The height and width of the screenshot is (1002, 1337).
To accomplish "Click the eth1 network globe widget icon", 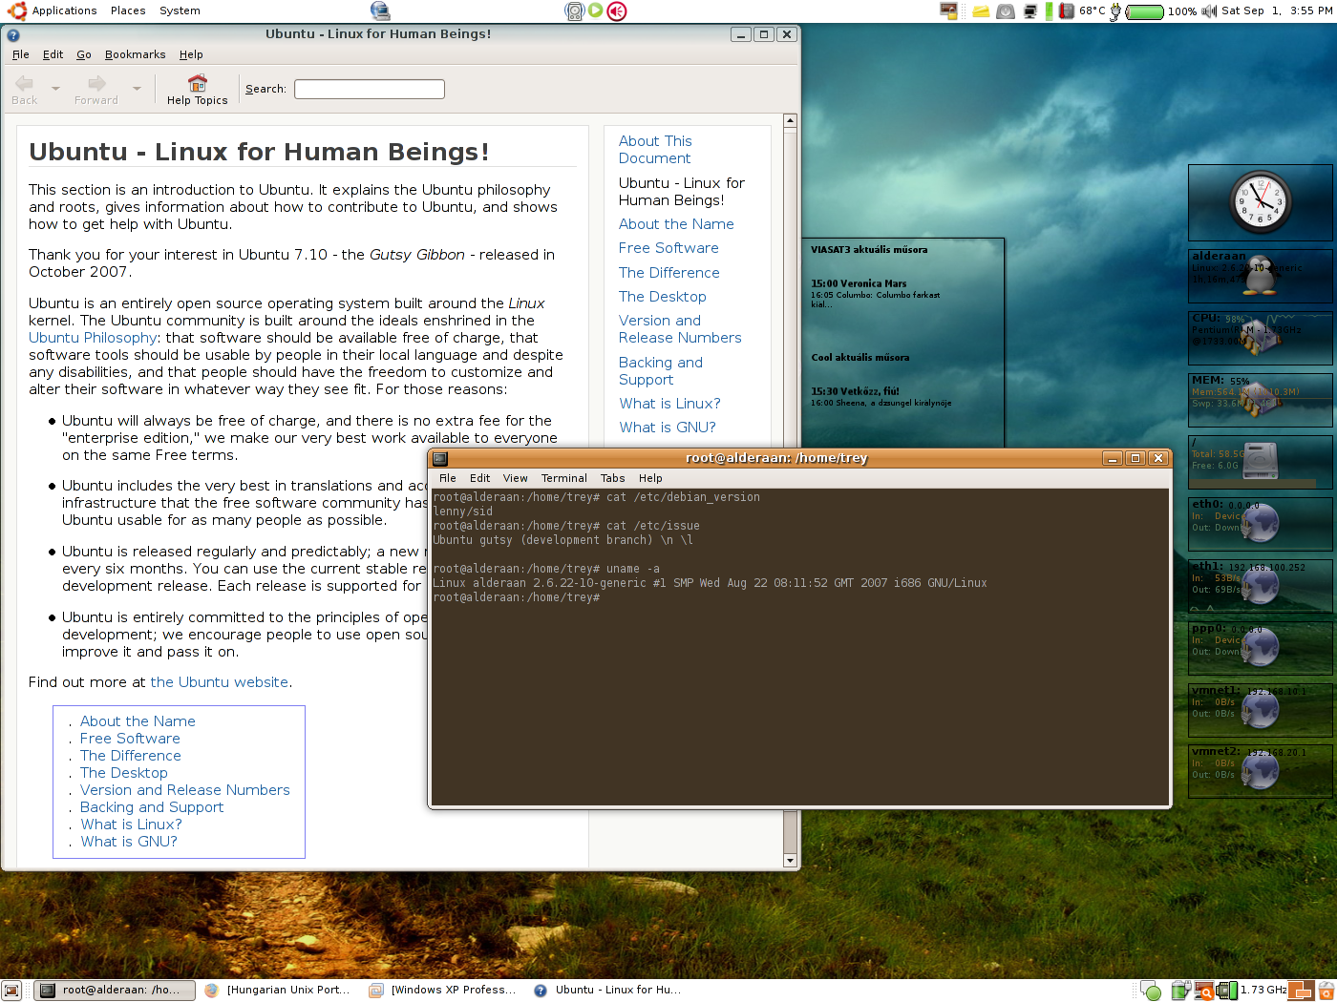I will tap(1261, 584).
